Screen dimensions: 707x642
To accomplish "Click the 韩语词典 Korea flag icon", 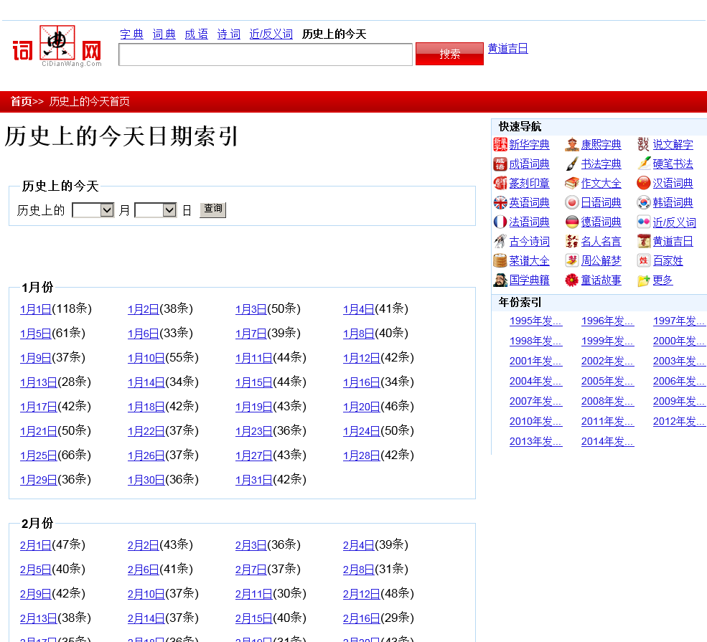I will (643, 203).
